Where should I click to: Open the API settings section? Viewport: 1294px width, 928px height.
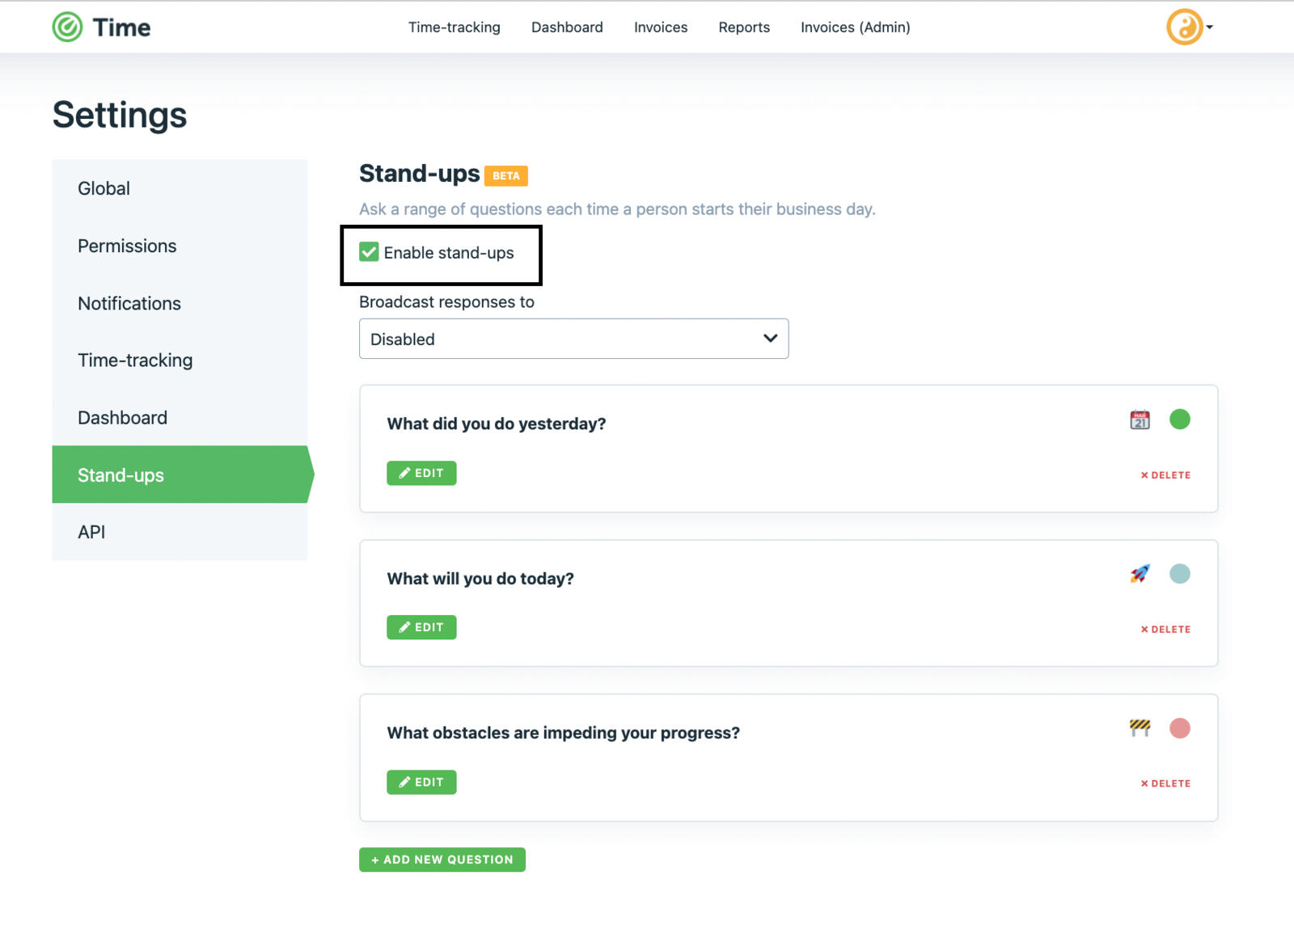point(91,531)
